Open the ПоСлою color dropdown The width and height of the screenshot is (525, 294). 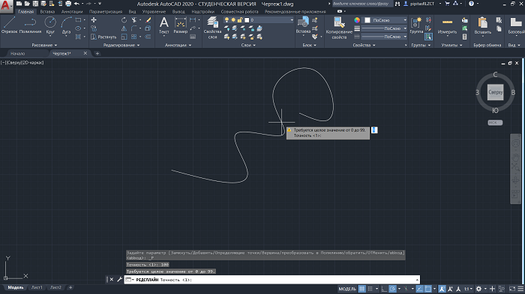pos(405,20)
